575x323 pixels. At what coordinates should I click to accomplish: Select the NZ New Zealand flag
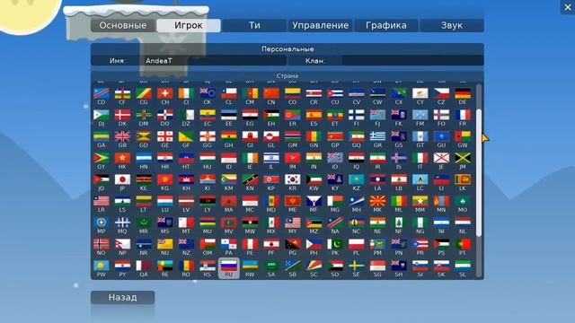click(x=186, y=244)
